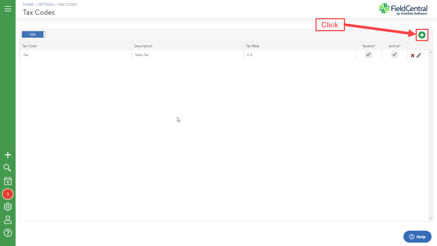437x246 pixels.
Task: Click the scrollbar down arrow in table
Action: [430, 219]
